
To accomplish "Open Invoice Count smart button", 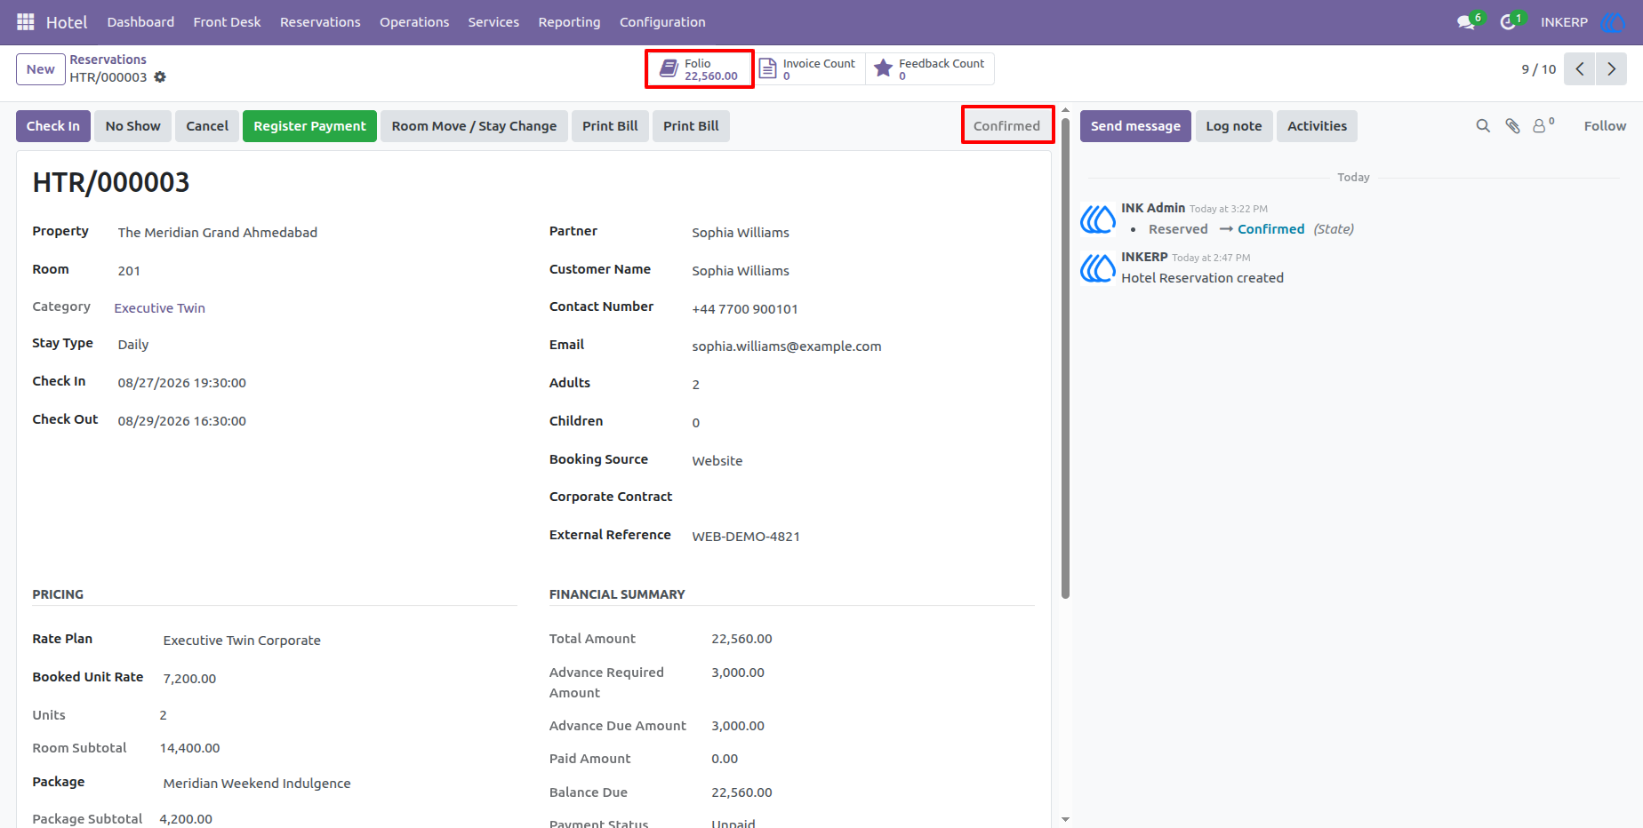I will click(810, 69).
